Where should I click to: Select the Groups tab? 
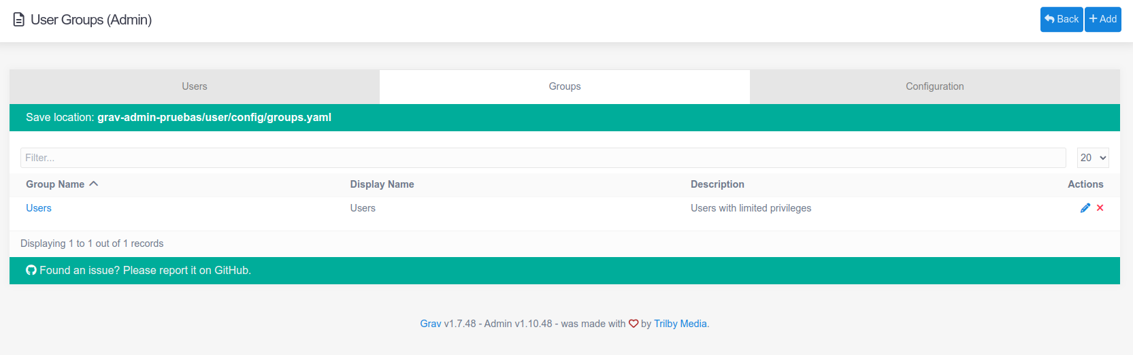(565, 86)
